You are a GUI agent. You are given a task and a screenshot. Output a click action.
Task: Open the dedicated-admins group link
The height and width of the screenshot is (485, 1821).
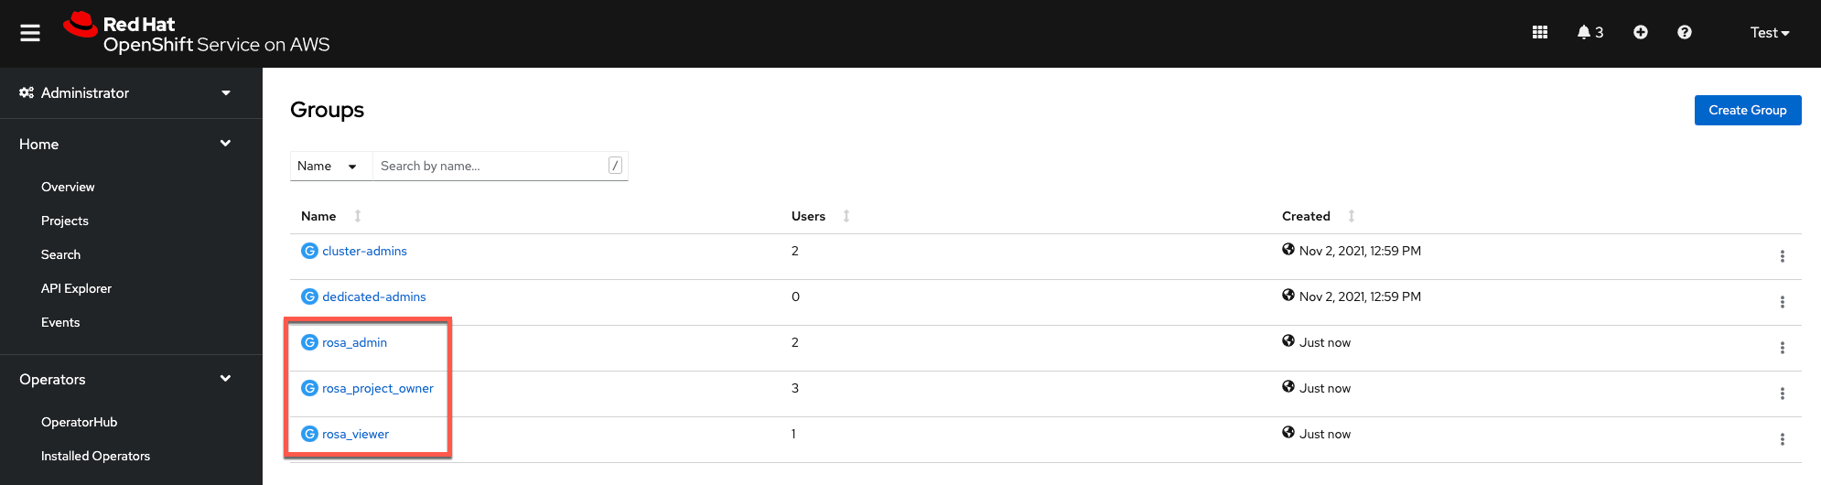tap(374, 296)
